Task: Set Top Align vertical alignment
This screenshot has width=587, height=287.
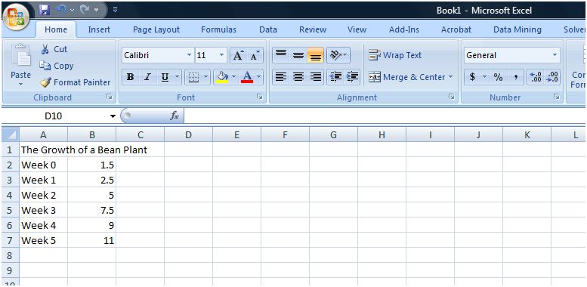Action: (x=281, y=55)
